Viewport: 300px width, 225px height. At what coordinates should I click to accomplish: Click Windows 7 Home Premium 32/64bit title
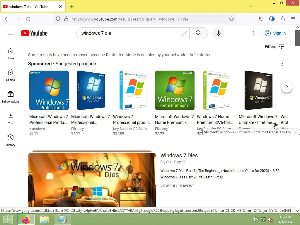pyautogui.click(x=215, y=120)
